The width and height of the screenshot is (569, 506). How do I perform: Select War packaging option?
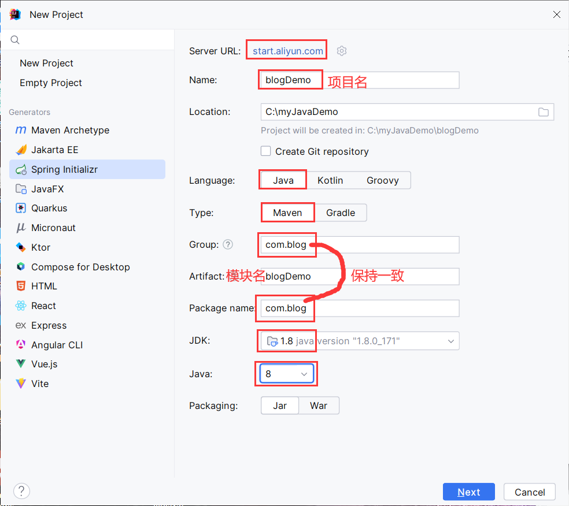tap(319, 405)
